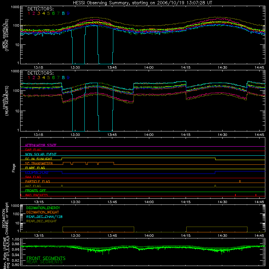
Task: Click the GAP_FLAG label
Action: coord(33,150)
